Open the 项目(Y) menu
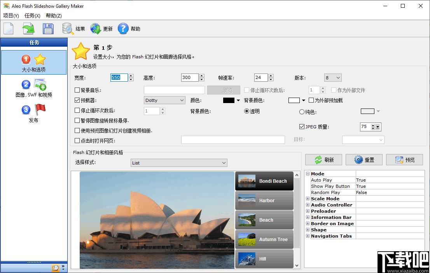Screen dimensions: 430x273 [x=11, y=16]
